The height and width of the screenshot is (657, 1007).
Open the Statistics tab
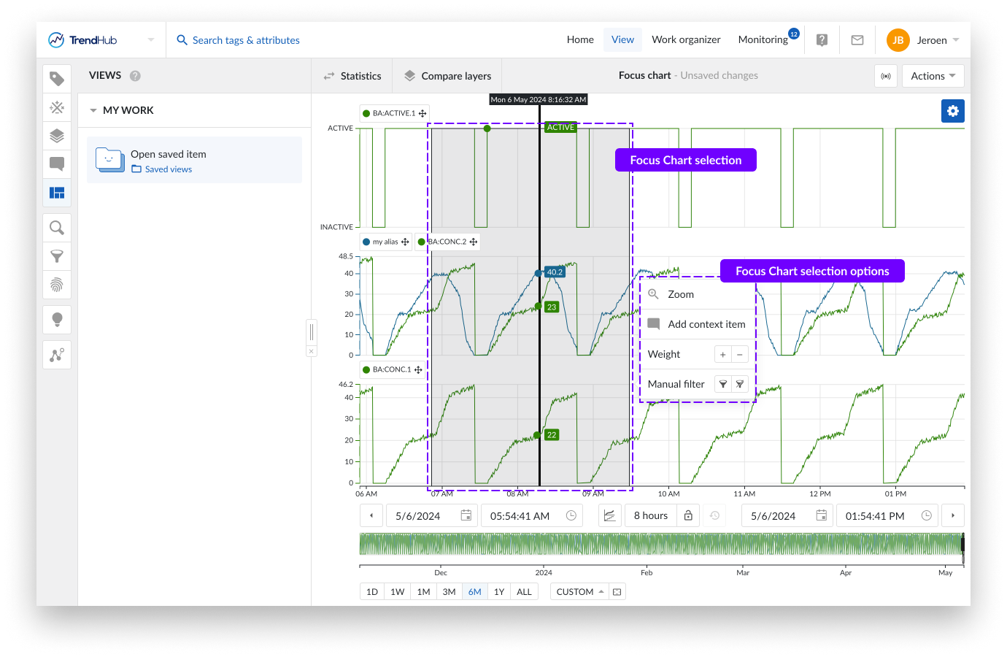tap(352, 76)
